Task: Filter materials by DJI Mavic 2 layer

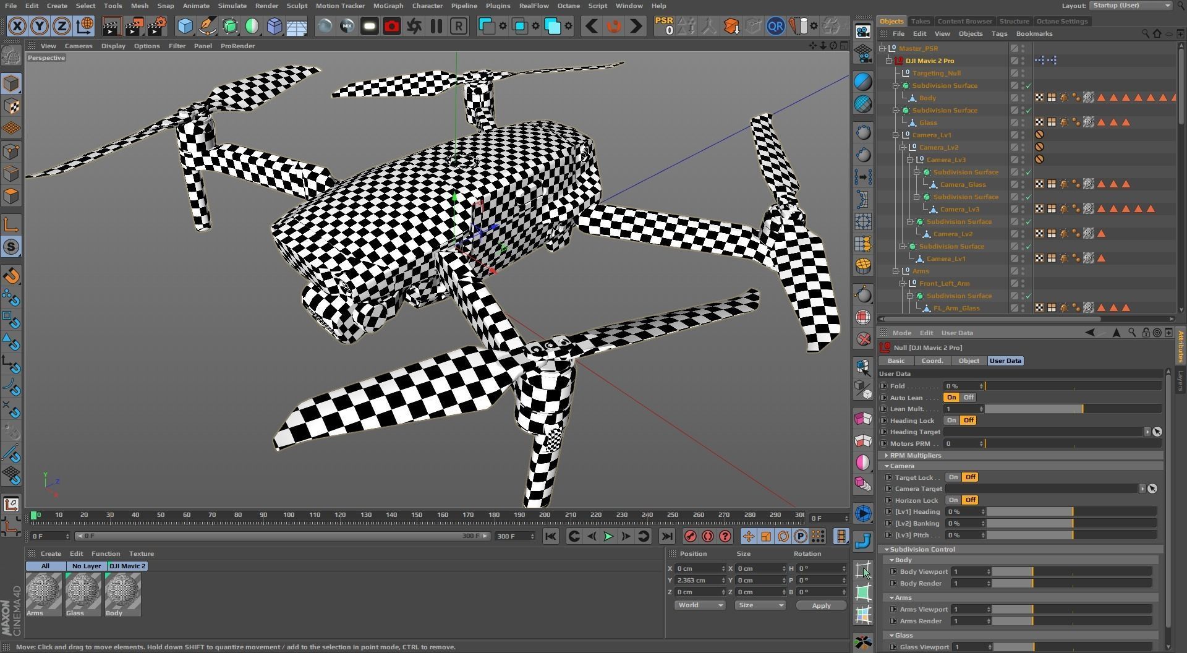Action: pos(127,566)
